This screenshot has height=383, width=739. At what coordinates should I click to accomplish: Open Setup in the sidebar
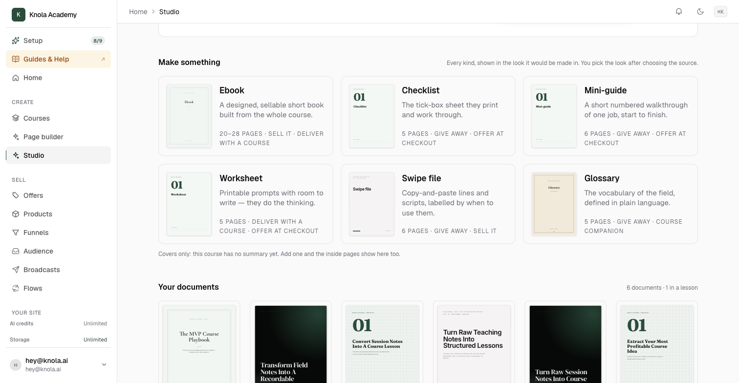(x=58, y=41)
